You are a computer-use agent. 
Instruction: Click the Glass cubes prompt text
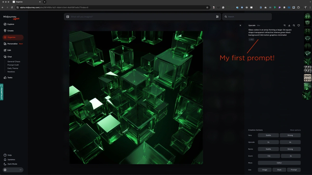pos(270,32)
